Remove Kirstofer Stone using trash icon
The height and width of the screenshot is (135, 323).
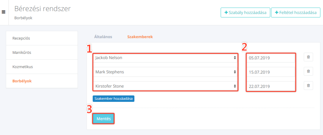click(308, 85)
